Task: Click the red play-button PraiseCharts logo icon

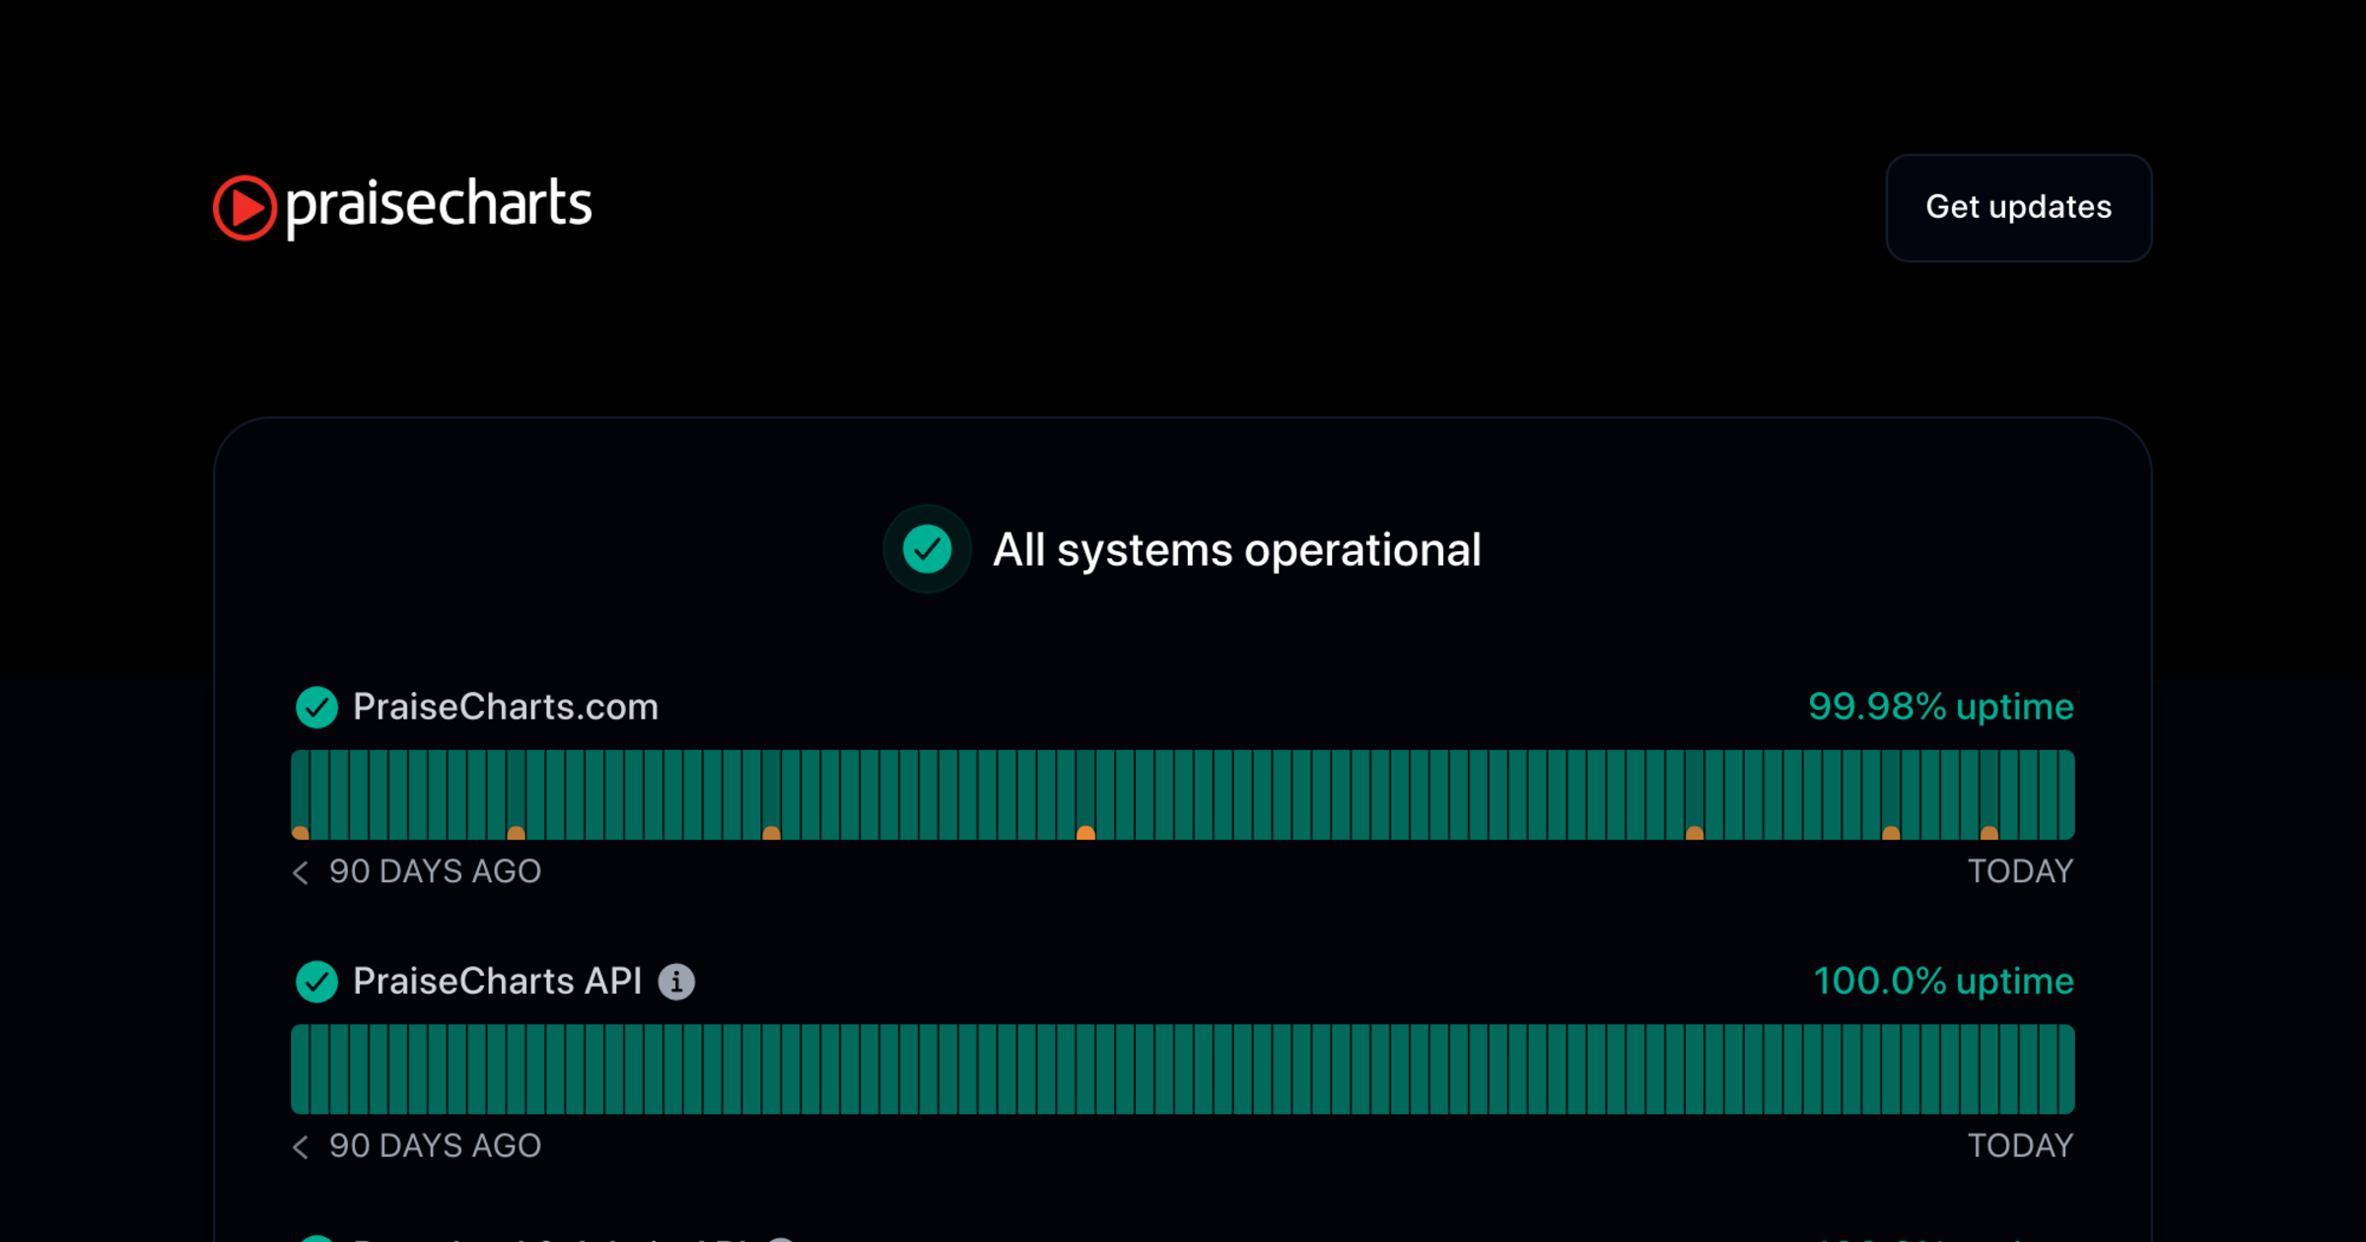Action: (x=244, y=208)
